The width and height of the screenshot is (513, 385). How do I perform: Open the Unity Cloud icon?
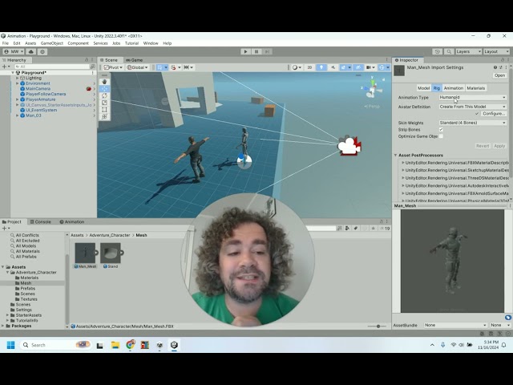(x=31, y=51)
